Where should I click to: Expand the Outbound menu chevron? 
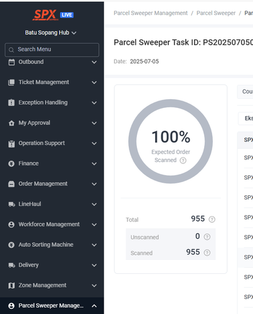(x=94, y=62)
